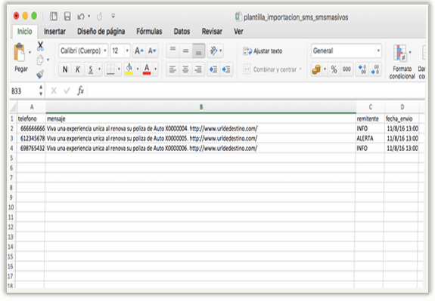
Task: Switch to the Insertar tab
Action: coord(54,32)
